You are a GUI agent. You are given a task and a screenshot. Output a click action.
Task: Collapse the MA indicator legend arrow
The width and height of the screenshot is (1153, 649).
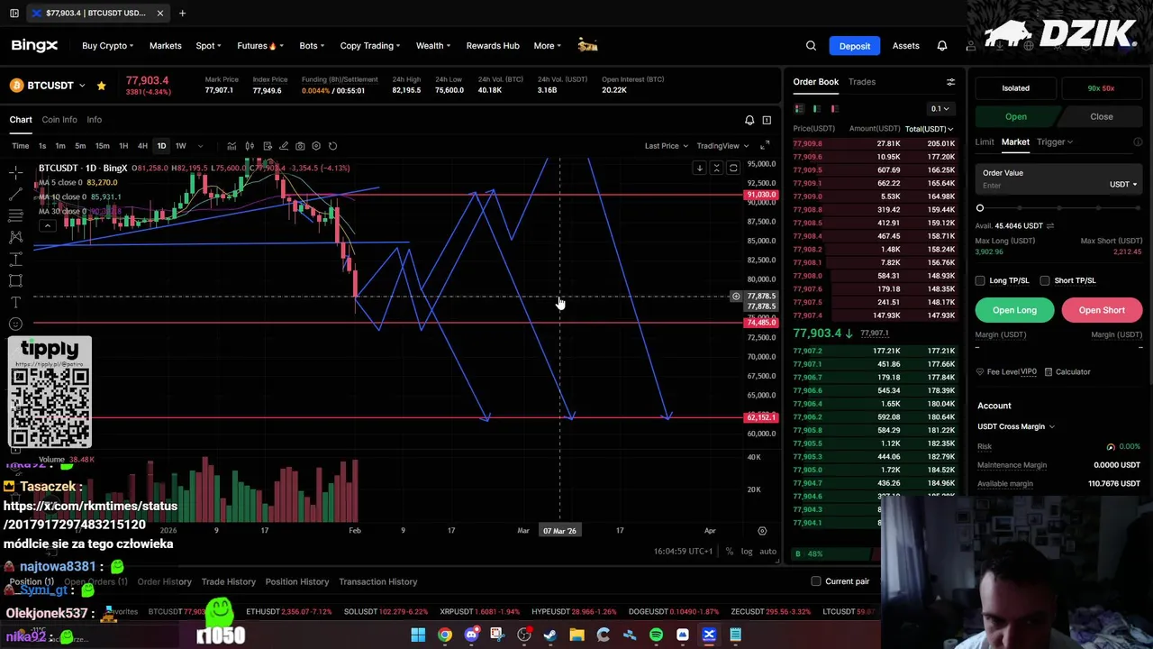[x=47, y=225]
